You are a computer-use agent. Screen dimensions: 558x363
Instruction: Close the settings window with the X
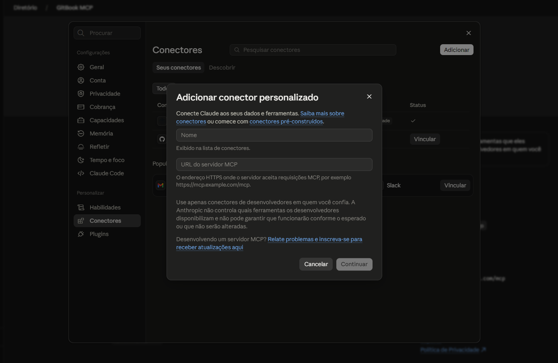[x=469, y=33]
